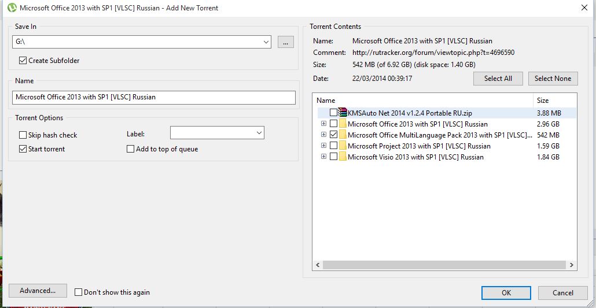Click the Microsoft Project 2013 folder icon

coord(343,146)
